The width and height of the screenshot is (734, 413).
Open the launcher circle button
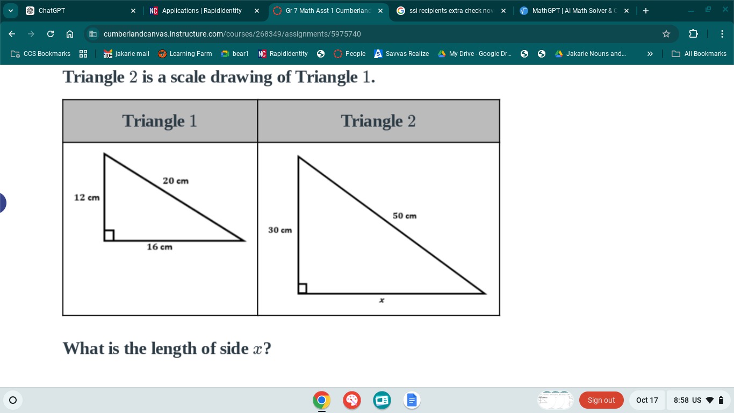pyautogui.click(x=13, y=400)
